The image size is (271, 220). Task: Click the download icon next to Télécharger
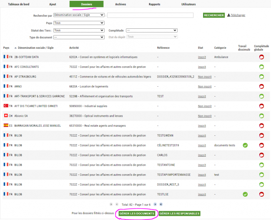point(228,15)
